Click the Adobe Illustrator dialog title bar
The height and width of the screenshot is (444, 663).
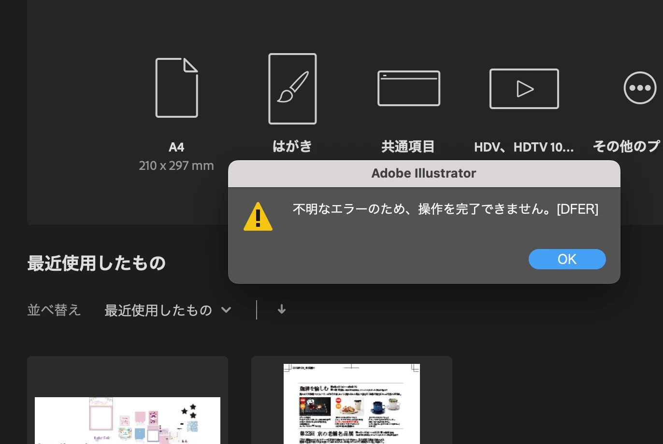(424, 174)
